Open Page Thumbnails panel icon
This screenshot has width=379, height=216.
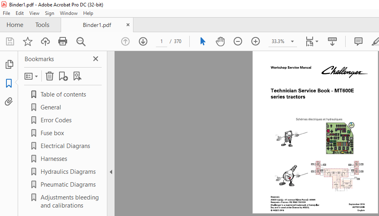click(9, 64)
